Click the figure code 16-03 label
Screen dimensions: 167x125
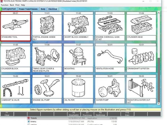(x=141, y=76)
